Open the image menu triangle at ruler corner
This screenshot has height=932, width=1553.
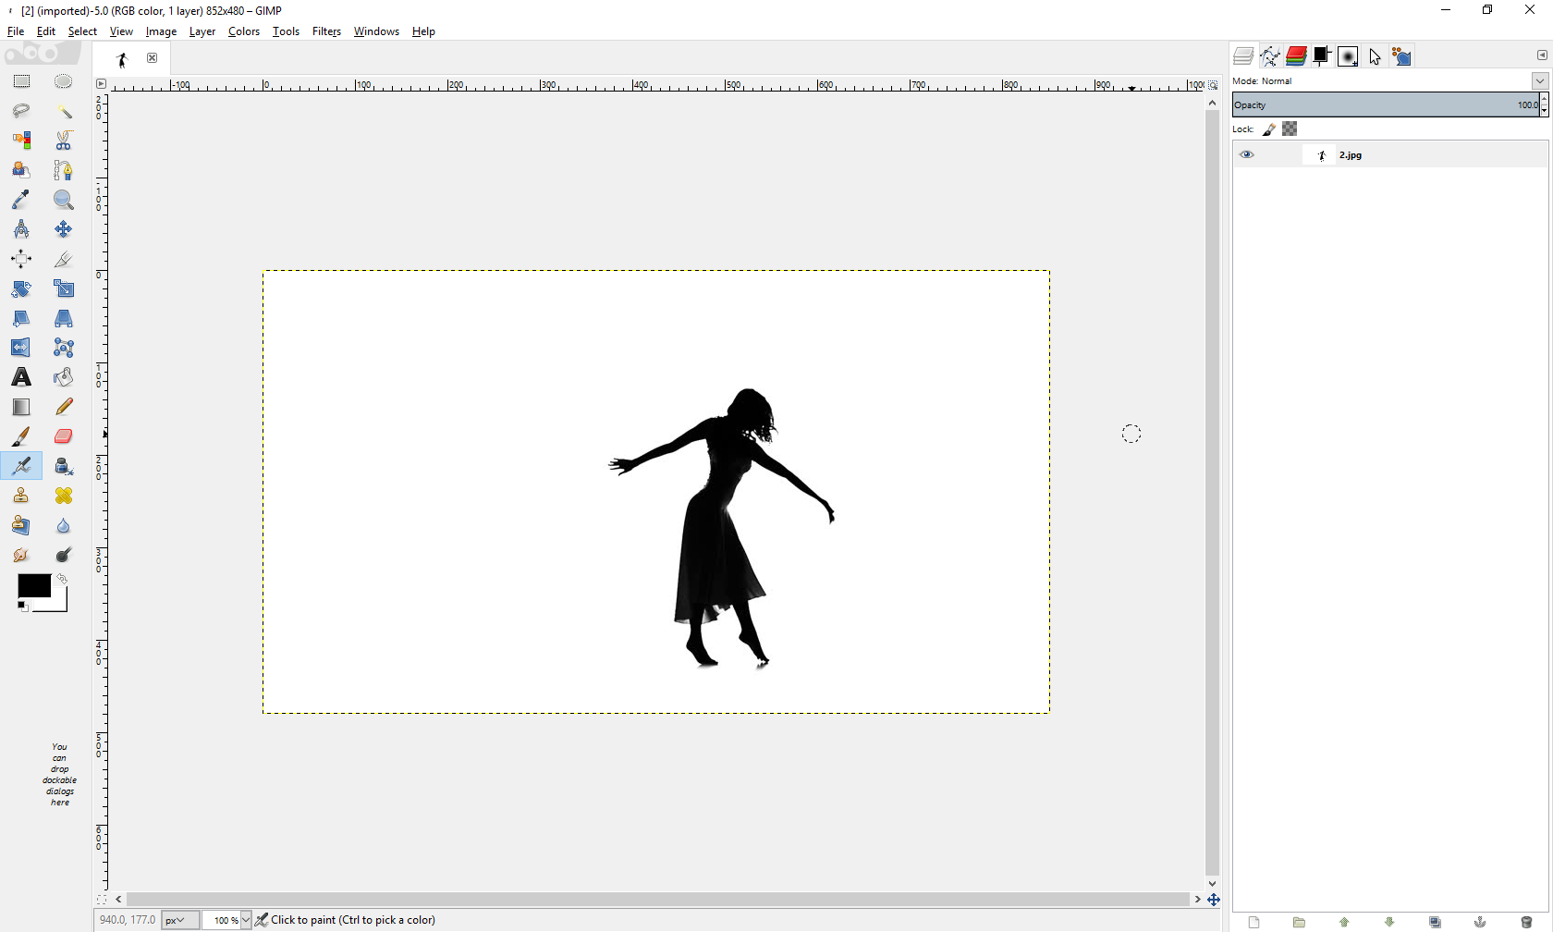point(101,84)
